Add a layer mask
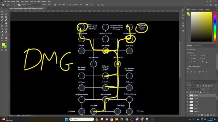Image resolution: width=218 pixels, height=122 pixels. tap(202, 115)
